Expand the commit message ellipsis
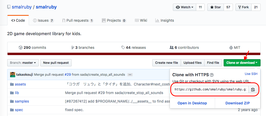 point(130,75)
